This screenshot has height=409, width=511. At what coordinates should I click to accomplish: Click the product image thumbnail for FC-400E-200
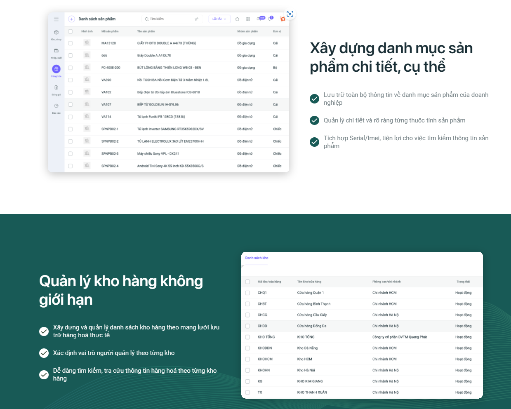[87, 68]
